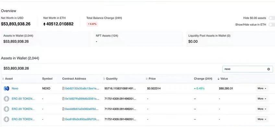Image resolution: width=275 pixels, height=127 pixels.
Task: Click the sort arrows beside Asset column
Action: click(x=3, y=79)
